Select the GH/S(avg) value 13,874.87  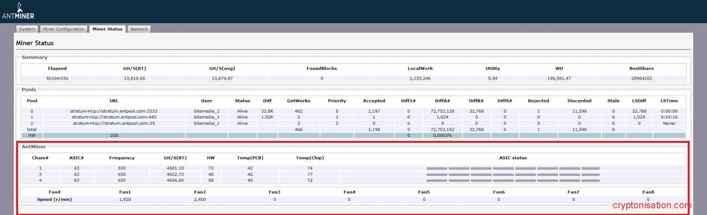[222, 78]
